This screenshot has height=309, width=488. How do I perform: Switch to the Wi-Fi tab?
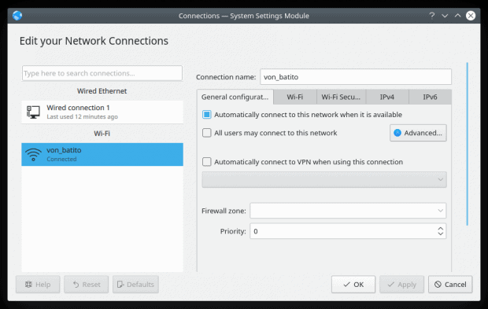(294, 97)
